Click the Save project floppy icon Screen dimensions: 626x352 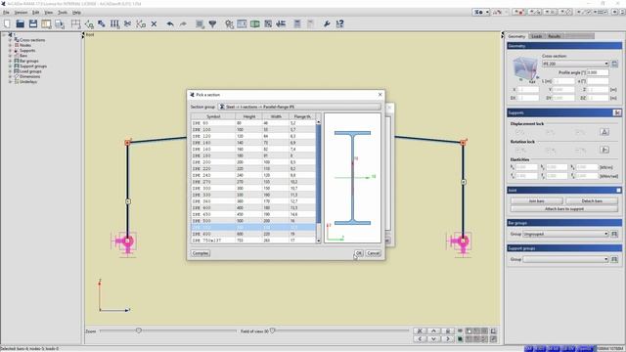coord(33,23)
